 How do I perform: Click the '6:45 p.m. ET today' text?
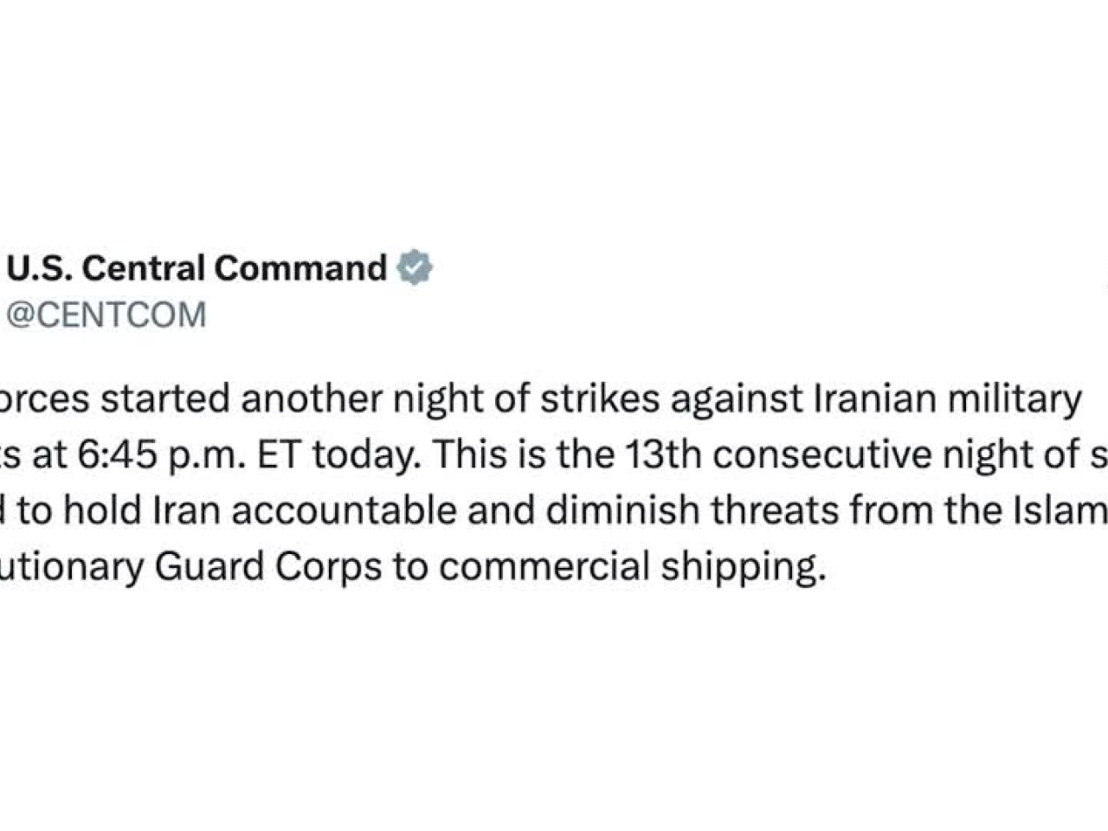248,455
